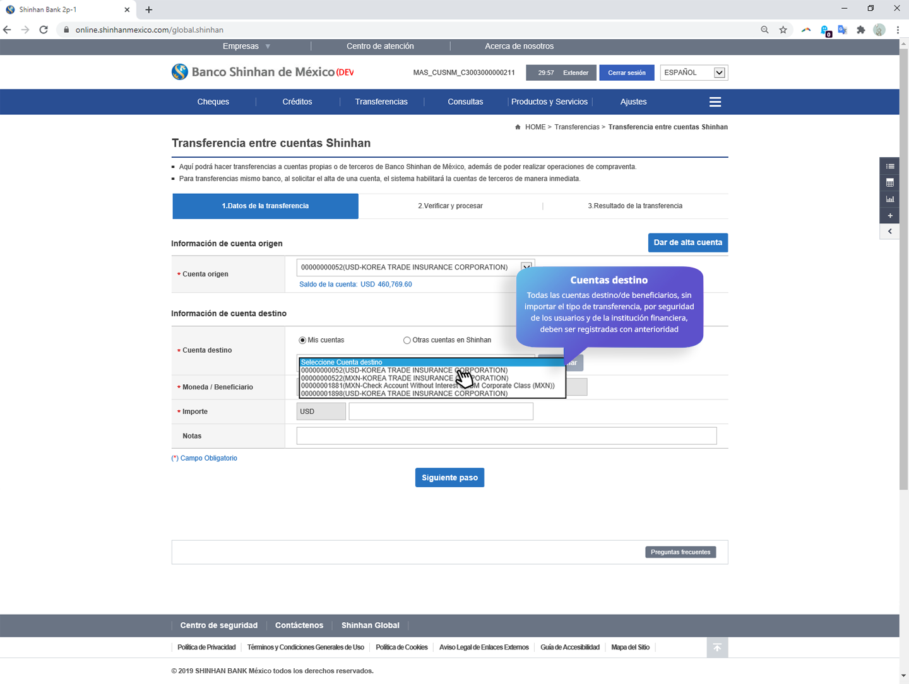Open Política de Cookies link

pos(401,647)
